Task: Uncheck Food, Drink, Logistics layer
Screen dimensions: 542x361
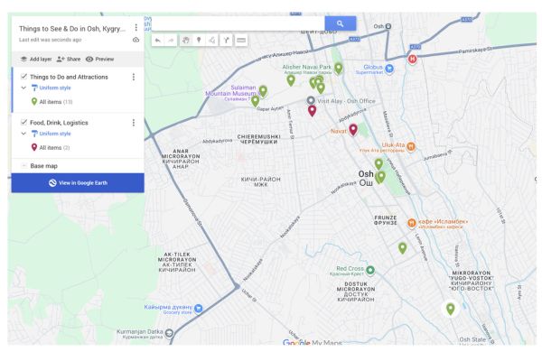Action: [23, 122]
